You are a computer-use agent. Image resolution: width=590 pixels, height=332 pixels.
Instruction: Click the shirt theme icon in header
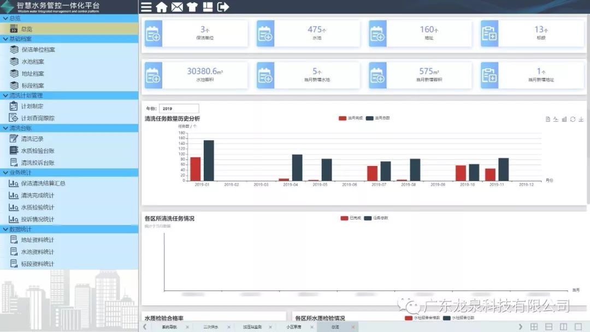coord(192,7)
